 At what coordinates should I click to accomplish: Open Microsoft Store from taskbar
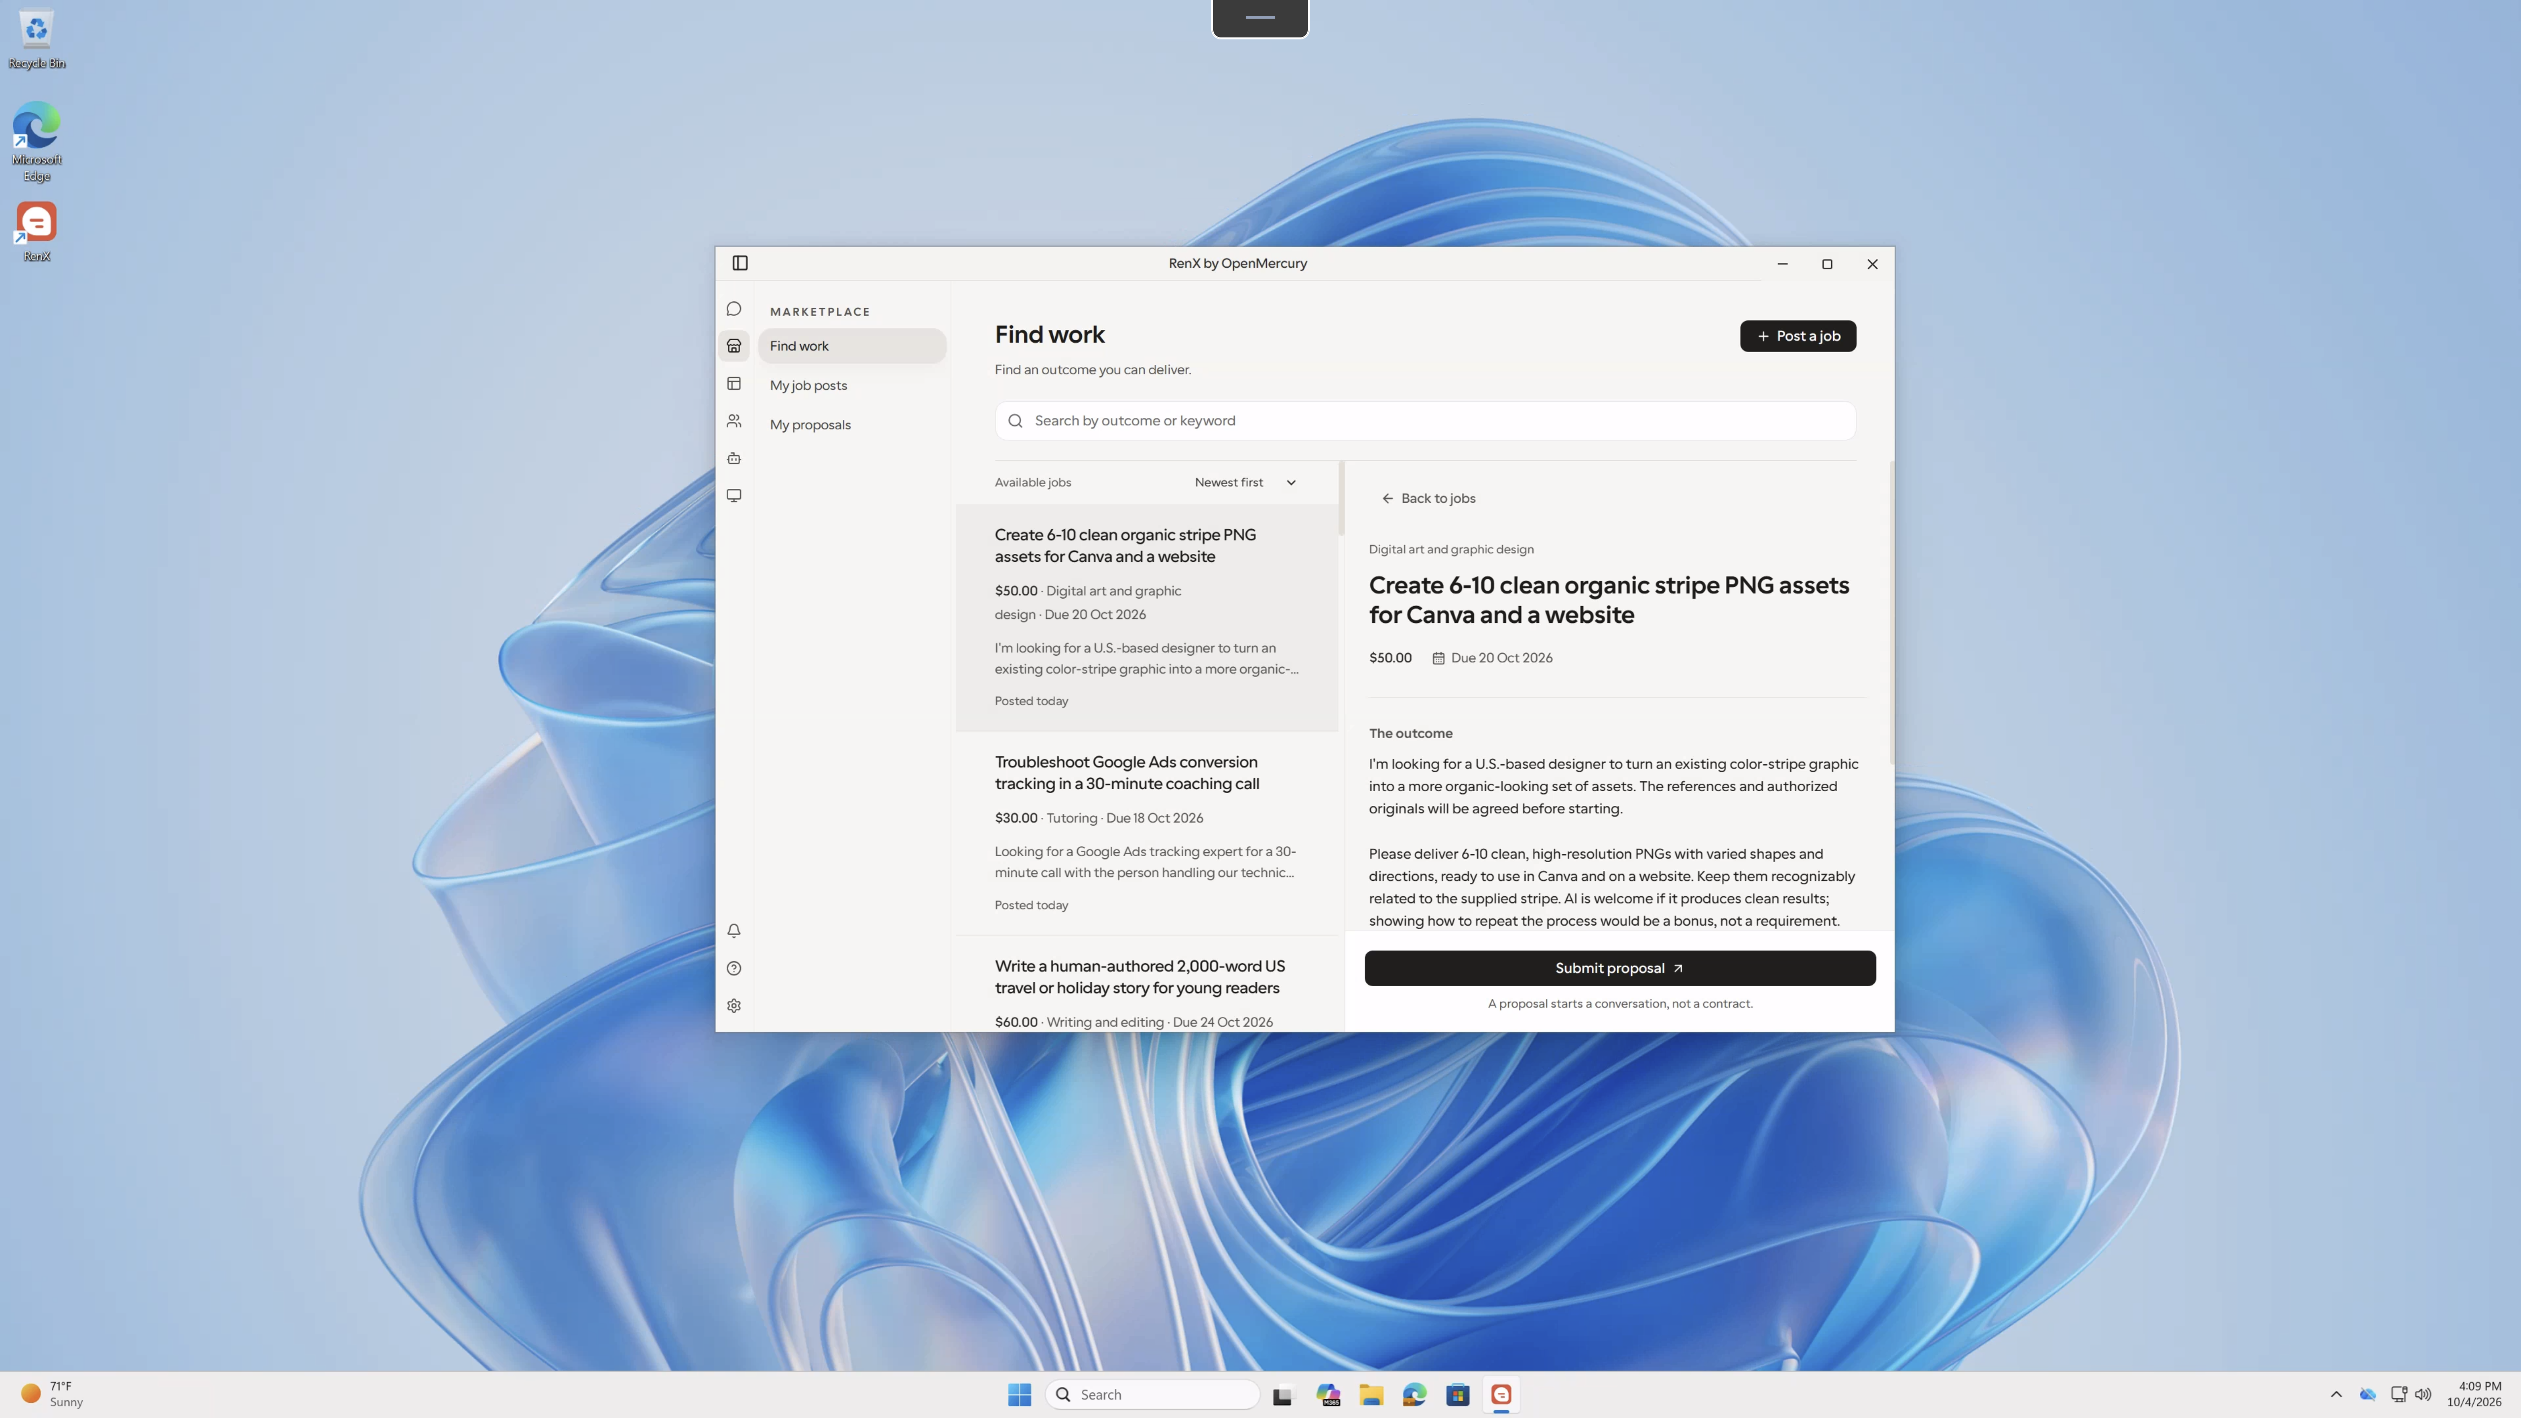1457,1394
